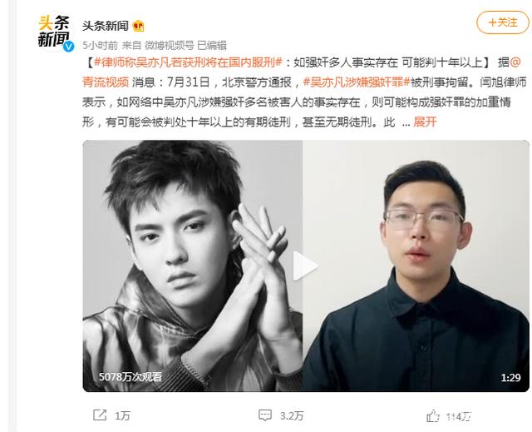Click the crown membership icon beside 头条新闻
The height and width of the screenshot is (432, 532).
coord(139,26)
